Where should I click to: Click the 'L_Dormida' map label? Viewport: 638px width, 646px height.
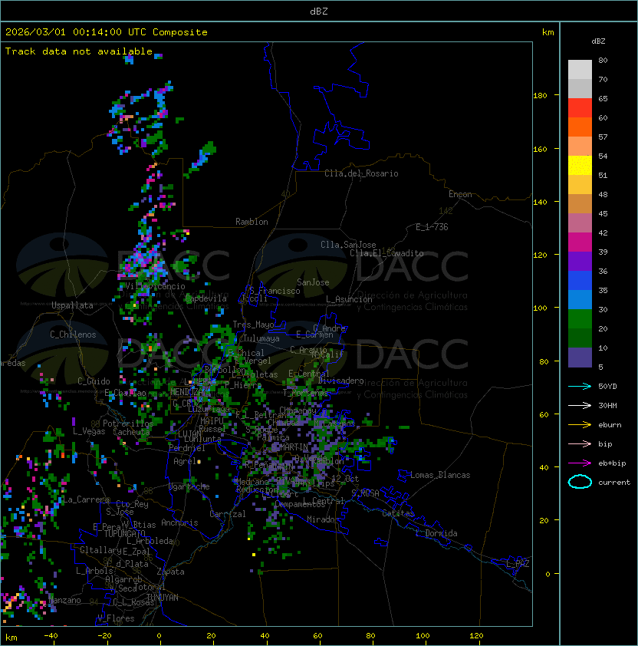(x=436, y=533)
